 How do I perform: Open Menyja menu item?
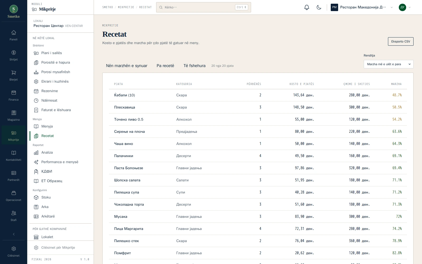60,126
